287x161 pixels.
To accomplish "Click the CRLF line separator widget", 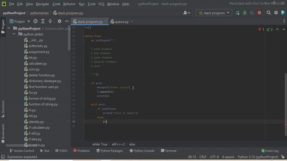I will point(203,157).
